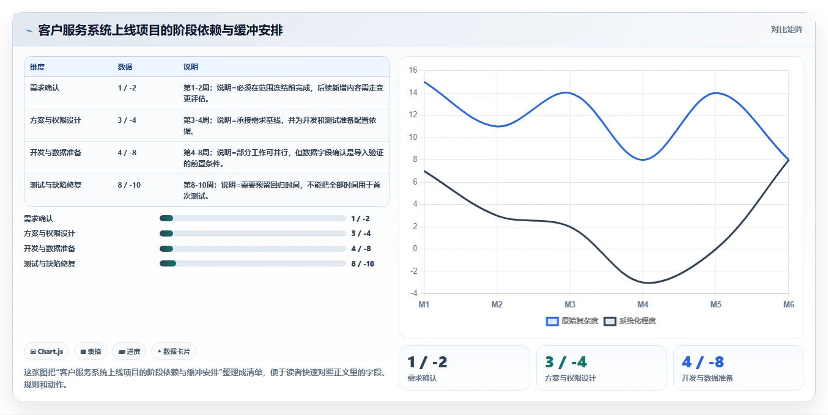Click the M6 axis label on chart
This screenshot has width=828, height=415.
(x=788, y=304)
